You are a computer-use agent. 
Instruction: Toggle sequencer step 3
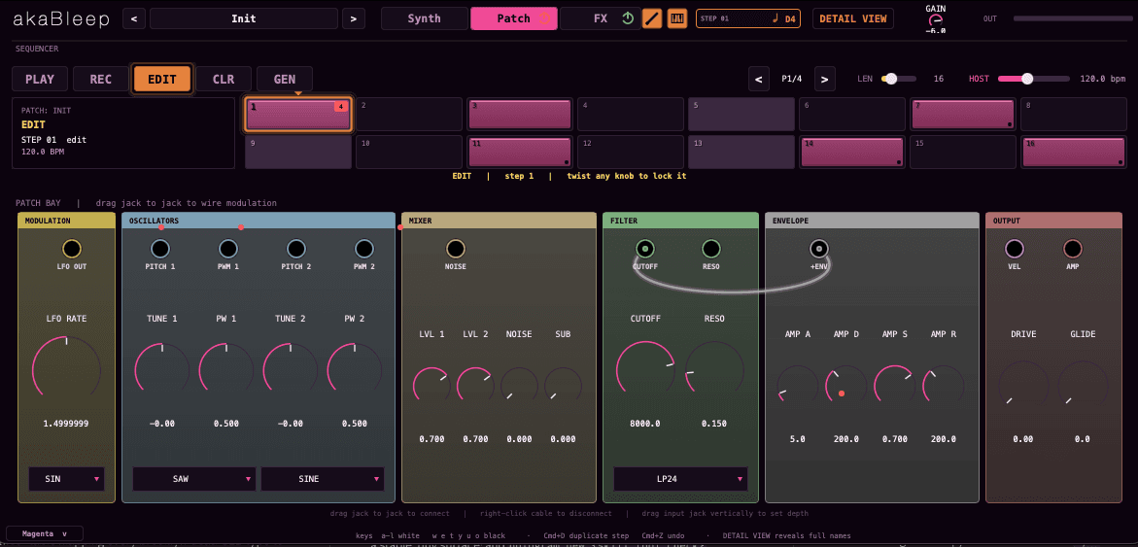[x=520, y=114]
